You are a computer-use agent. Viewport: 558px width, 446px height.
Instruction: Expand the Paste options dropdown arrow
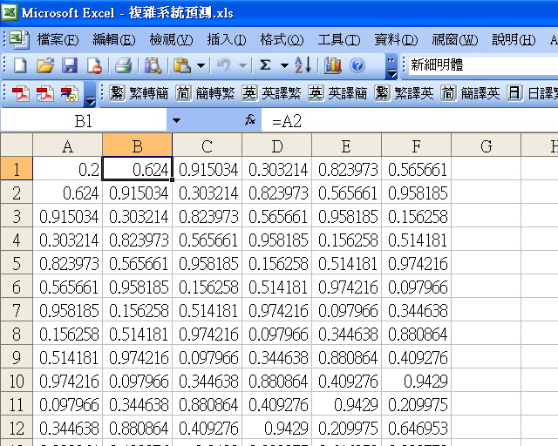click(201, 65)
